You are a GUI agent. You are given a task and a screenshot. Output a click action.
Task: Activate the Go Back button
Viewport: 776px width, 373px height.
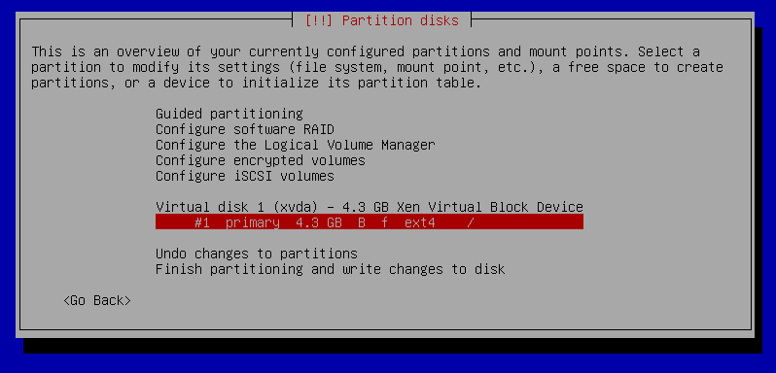[97, 300]
